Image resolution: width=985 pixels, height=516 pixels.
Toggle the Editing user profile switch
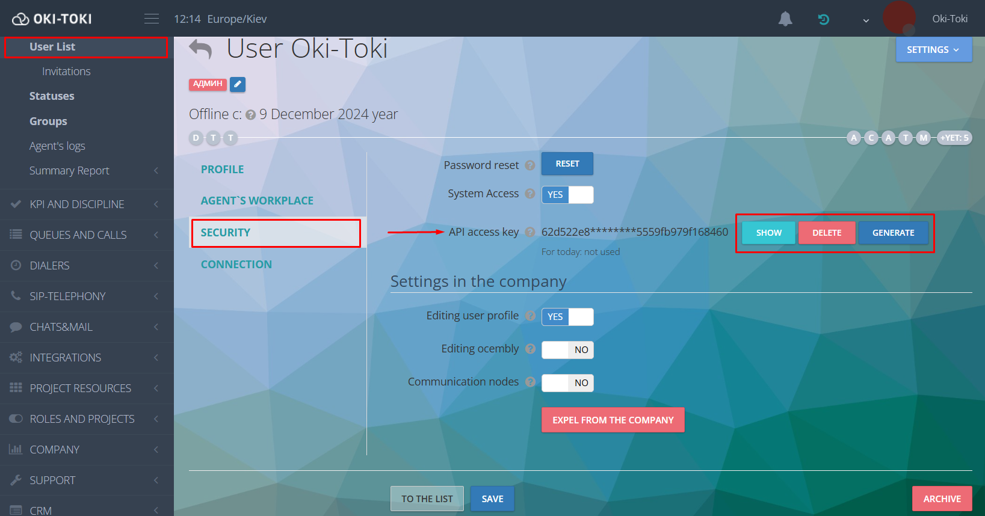point(567,317)
